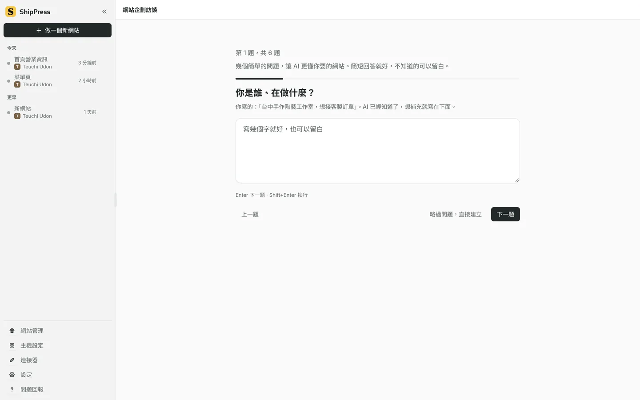
Task: Click the grid icon beside 主機設定
Action: tap(12, 345)
